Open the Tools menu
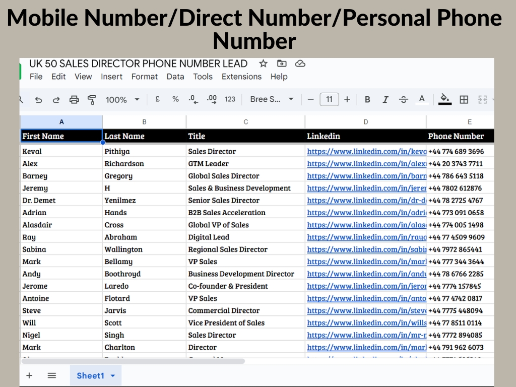516x387 pixels. (203, 77)
